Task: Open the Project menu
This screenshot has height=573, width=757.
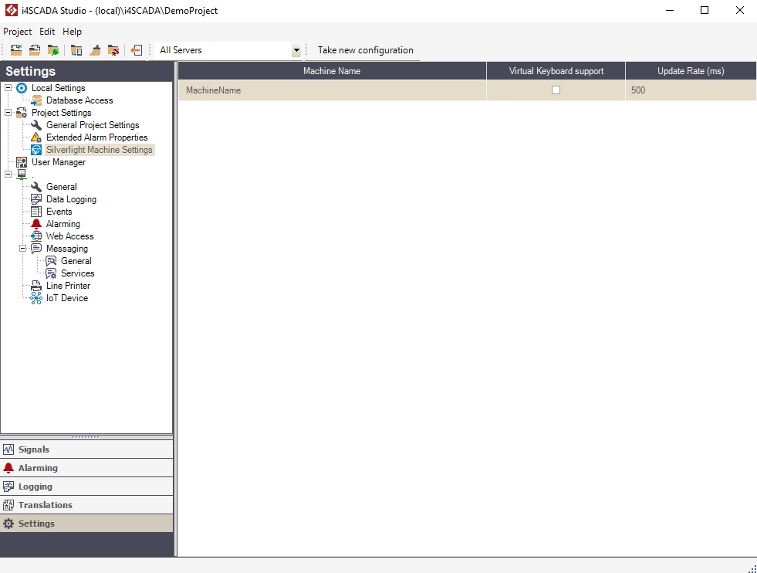Action: [17, 32]
